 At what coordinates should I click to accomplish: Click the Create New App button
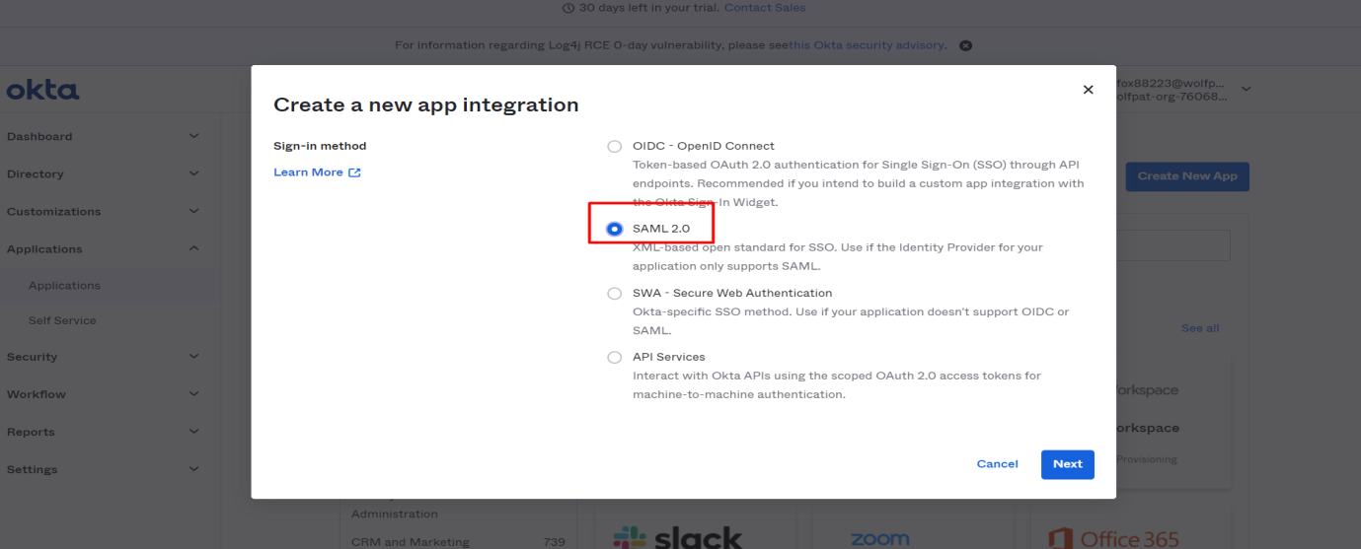pos(1187,176)
